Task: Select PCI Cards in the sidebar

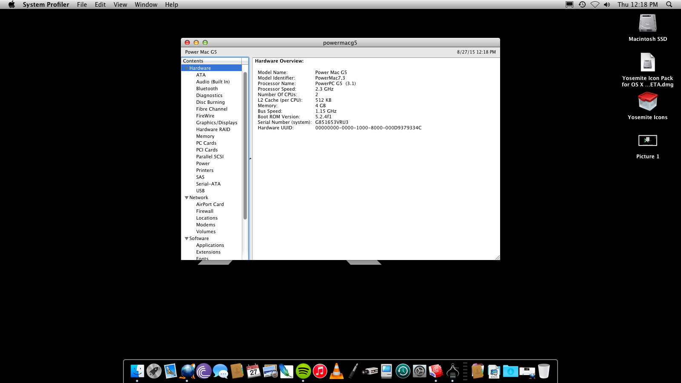Action: coord(207,150)
